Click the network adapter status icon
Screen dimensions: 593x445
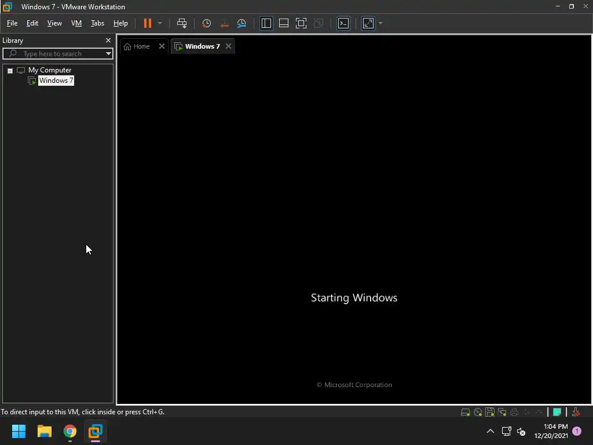tap(502, 412)
